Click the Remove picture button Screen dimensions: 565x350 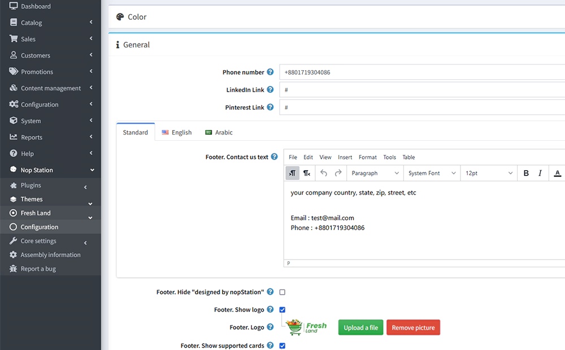click(413, 327)
